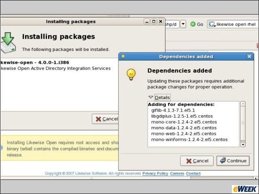Click Continue in Dependencies added dialog
Viewport: 259px width, 194px height.
(x=233, y=161)
